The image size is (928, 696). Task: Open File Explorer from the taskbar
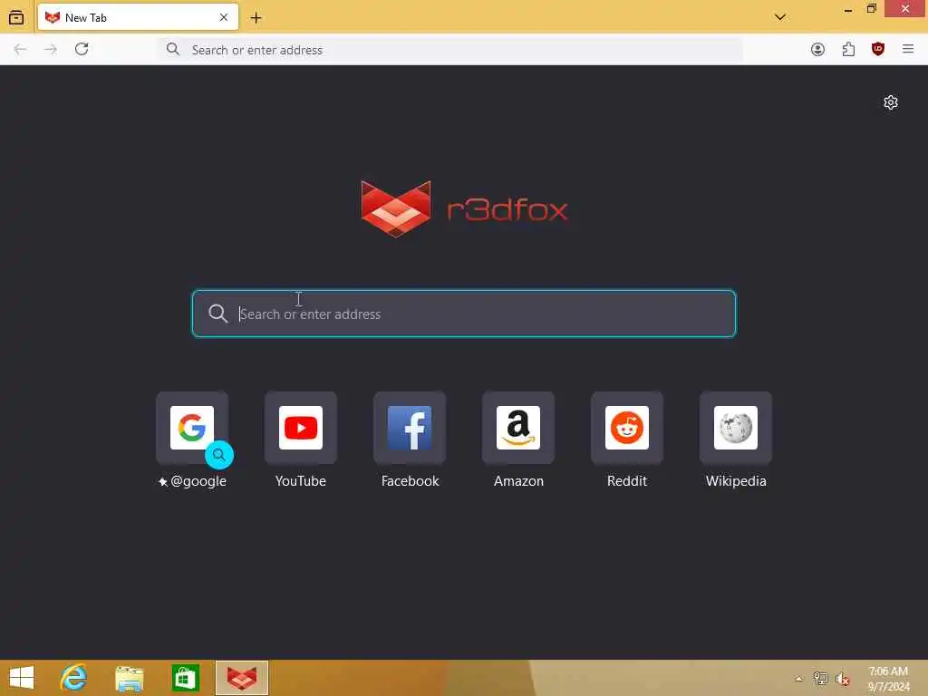click(x=130, y=678)
